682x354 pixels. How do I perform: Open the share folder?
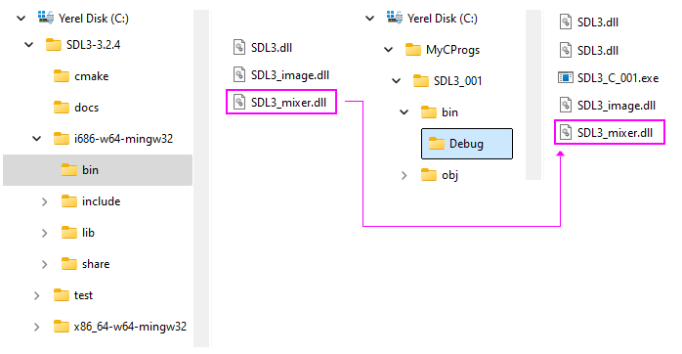(x=85, y=264)
